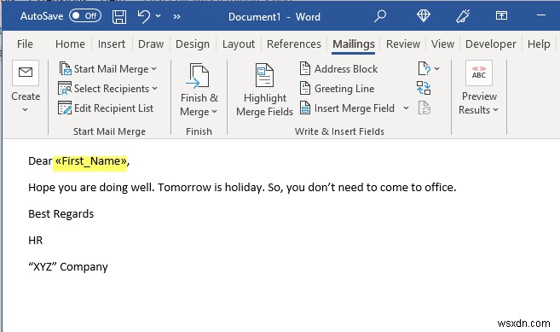Expand the Finish & Merge dropdown arrow
The image size is (560, 332).
point(214,112)
